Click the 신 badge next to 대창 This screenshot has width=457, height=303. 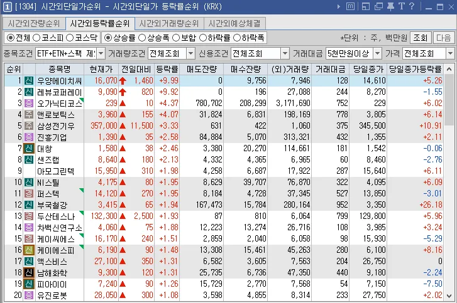tap(28, 149)
